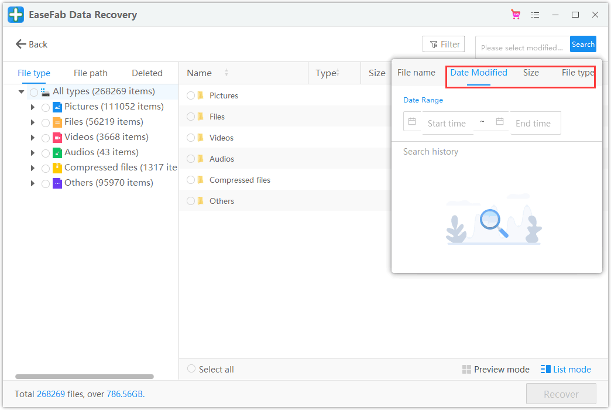Collapse the All types tree node
Viewport: 611px width, 410px height.
point(22,92)
